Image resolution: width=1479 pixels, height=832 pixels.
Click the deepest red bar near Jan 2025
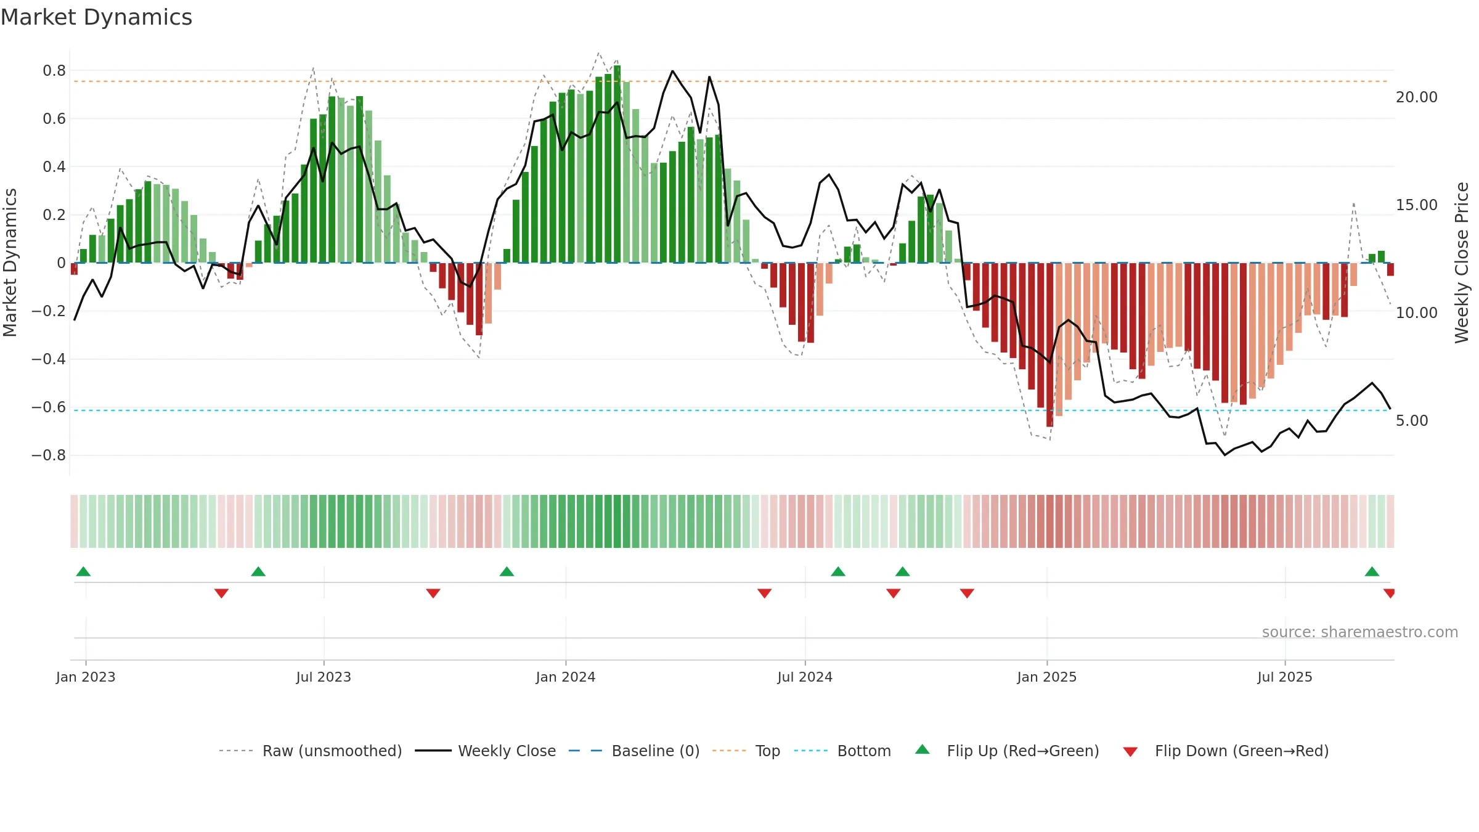(x=1049, y=345)
